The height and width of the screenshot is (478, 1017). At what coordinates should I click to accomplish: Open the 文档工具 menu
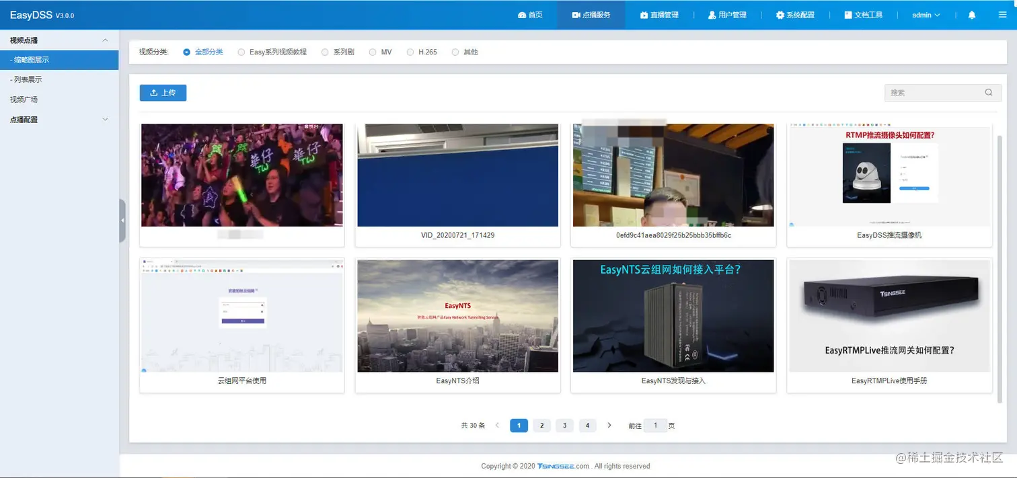864,15
